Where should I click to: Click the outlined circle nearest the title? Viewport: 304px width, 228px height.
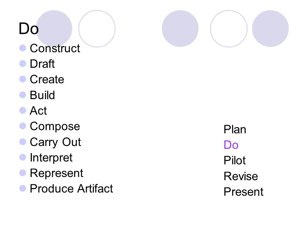[x=97, y=29]
